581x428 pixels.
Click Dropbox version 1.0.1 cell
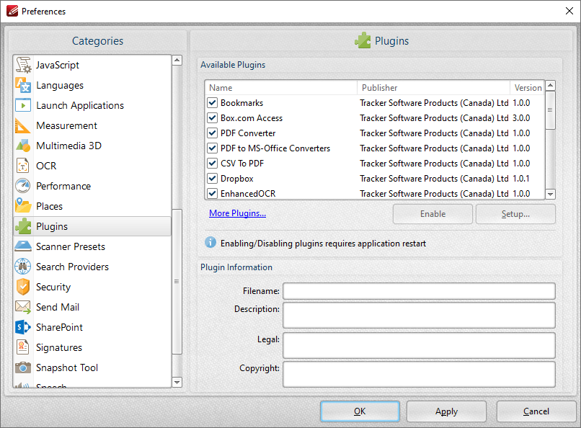[521, 179]
